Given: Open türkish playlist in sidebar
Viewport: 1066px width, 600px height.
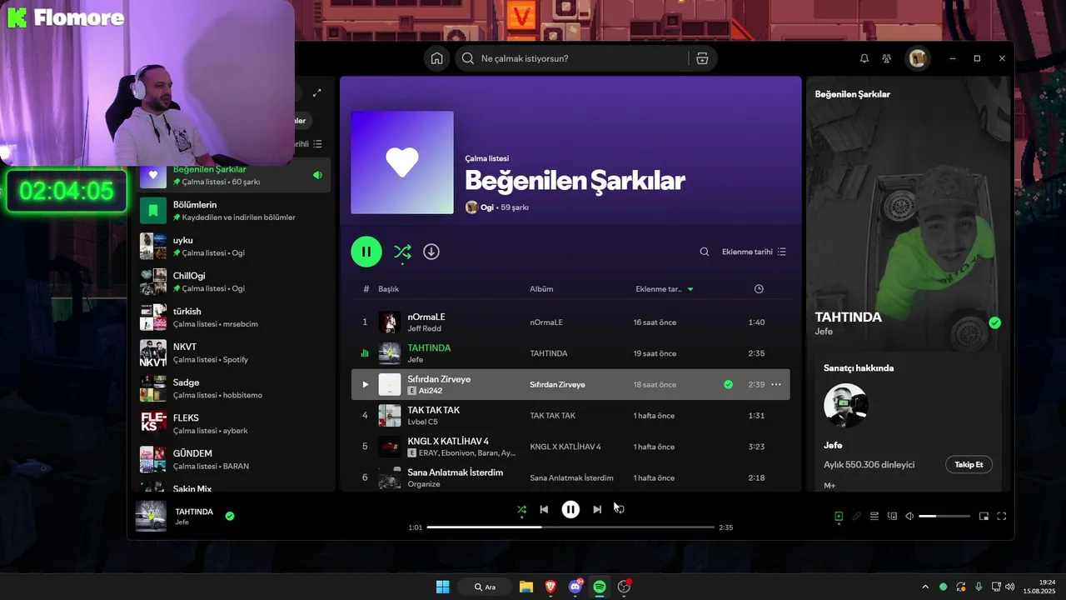Looking at the screenshot, I should pos(235,317).
